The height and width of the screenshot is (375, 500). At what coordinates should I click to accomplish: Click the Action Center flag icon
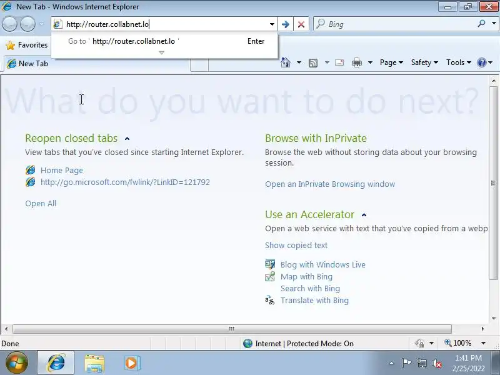click(406, 363)
